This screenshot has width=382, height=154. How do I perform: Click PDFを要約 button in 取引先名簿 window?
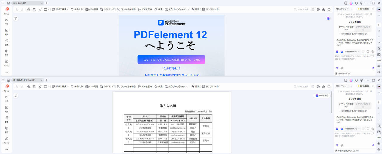click(322, 96)
